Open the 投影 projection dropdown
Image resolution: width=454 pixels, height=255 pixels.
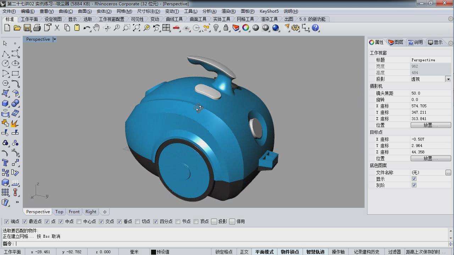(448, 79)
